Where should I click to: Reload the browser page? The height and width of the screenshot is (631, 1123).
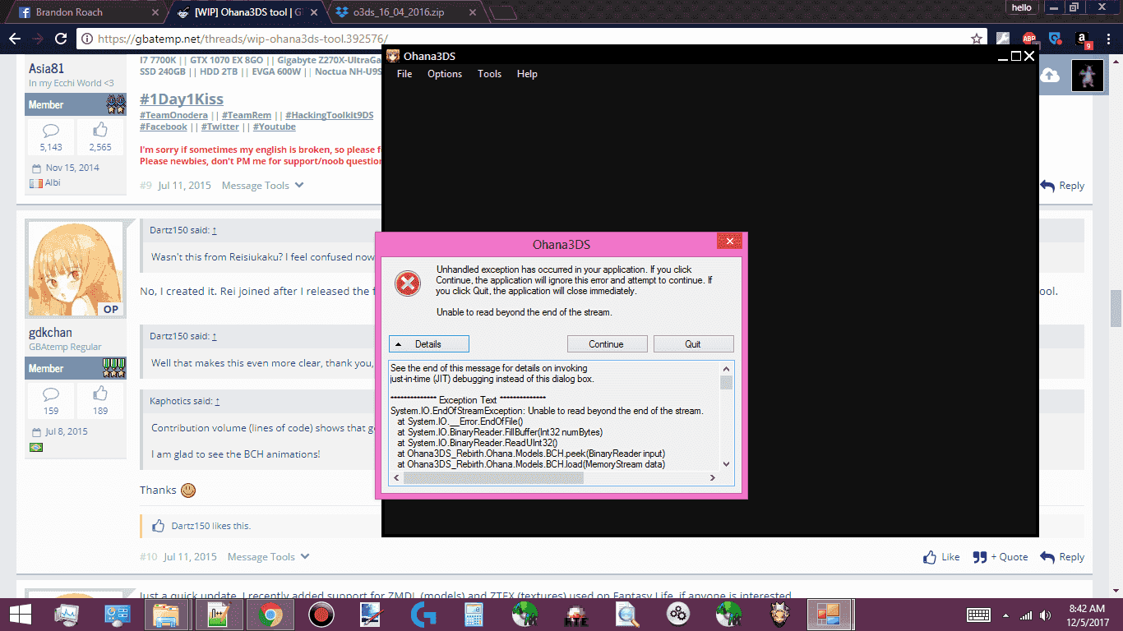pos(61,39)
